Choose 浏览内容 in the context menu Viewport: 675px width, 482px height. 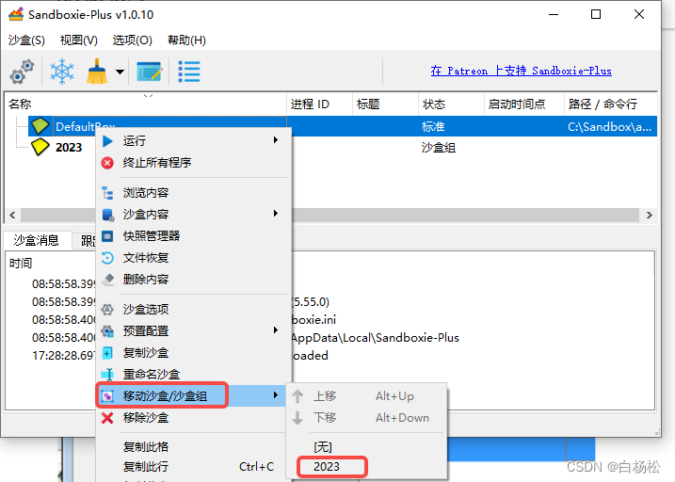click(x=193, y=193)
